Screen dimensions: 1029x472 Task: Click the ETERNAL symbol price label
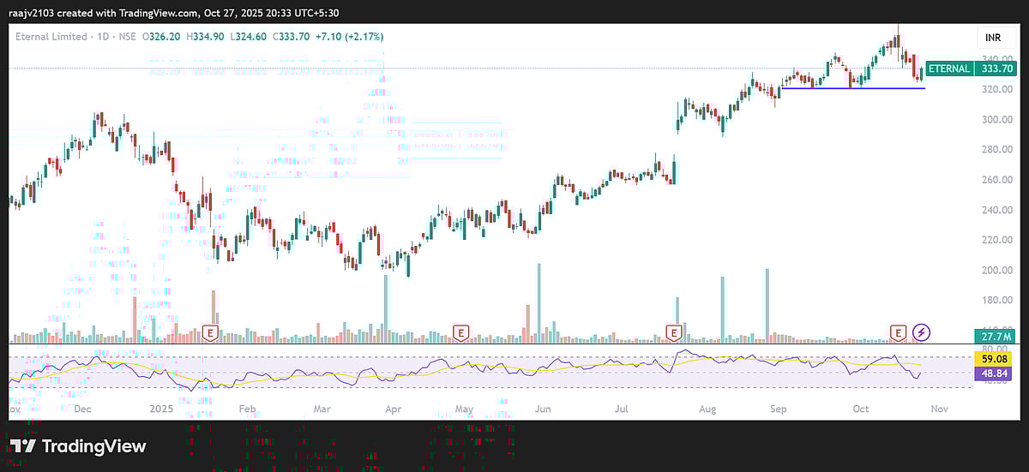pos(949,69)
